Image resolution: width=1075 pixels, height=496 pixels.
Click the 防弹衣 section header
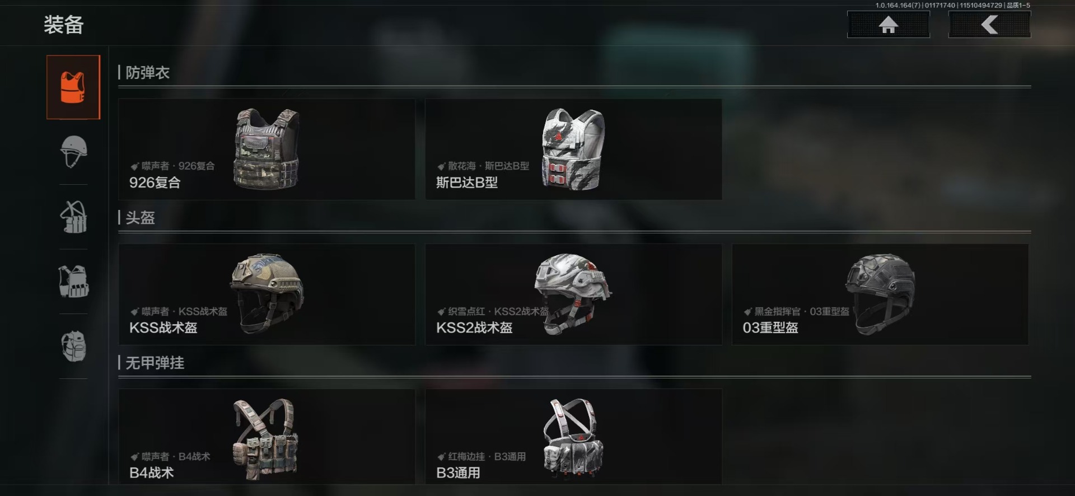click(147, 73)
